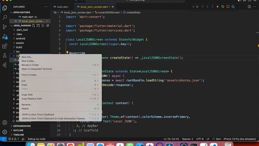Open the Search view in activity bar
Viewport: 259px width, 146px height.
(x=4, y=17)
